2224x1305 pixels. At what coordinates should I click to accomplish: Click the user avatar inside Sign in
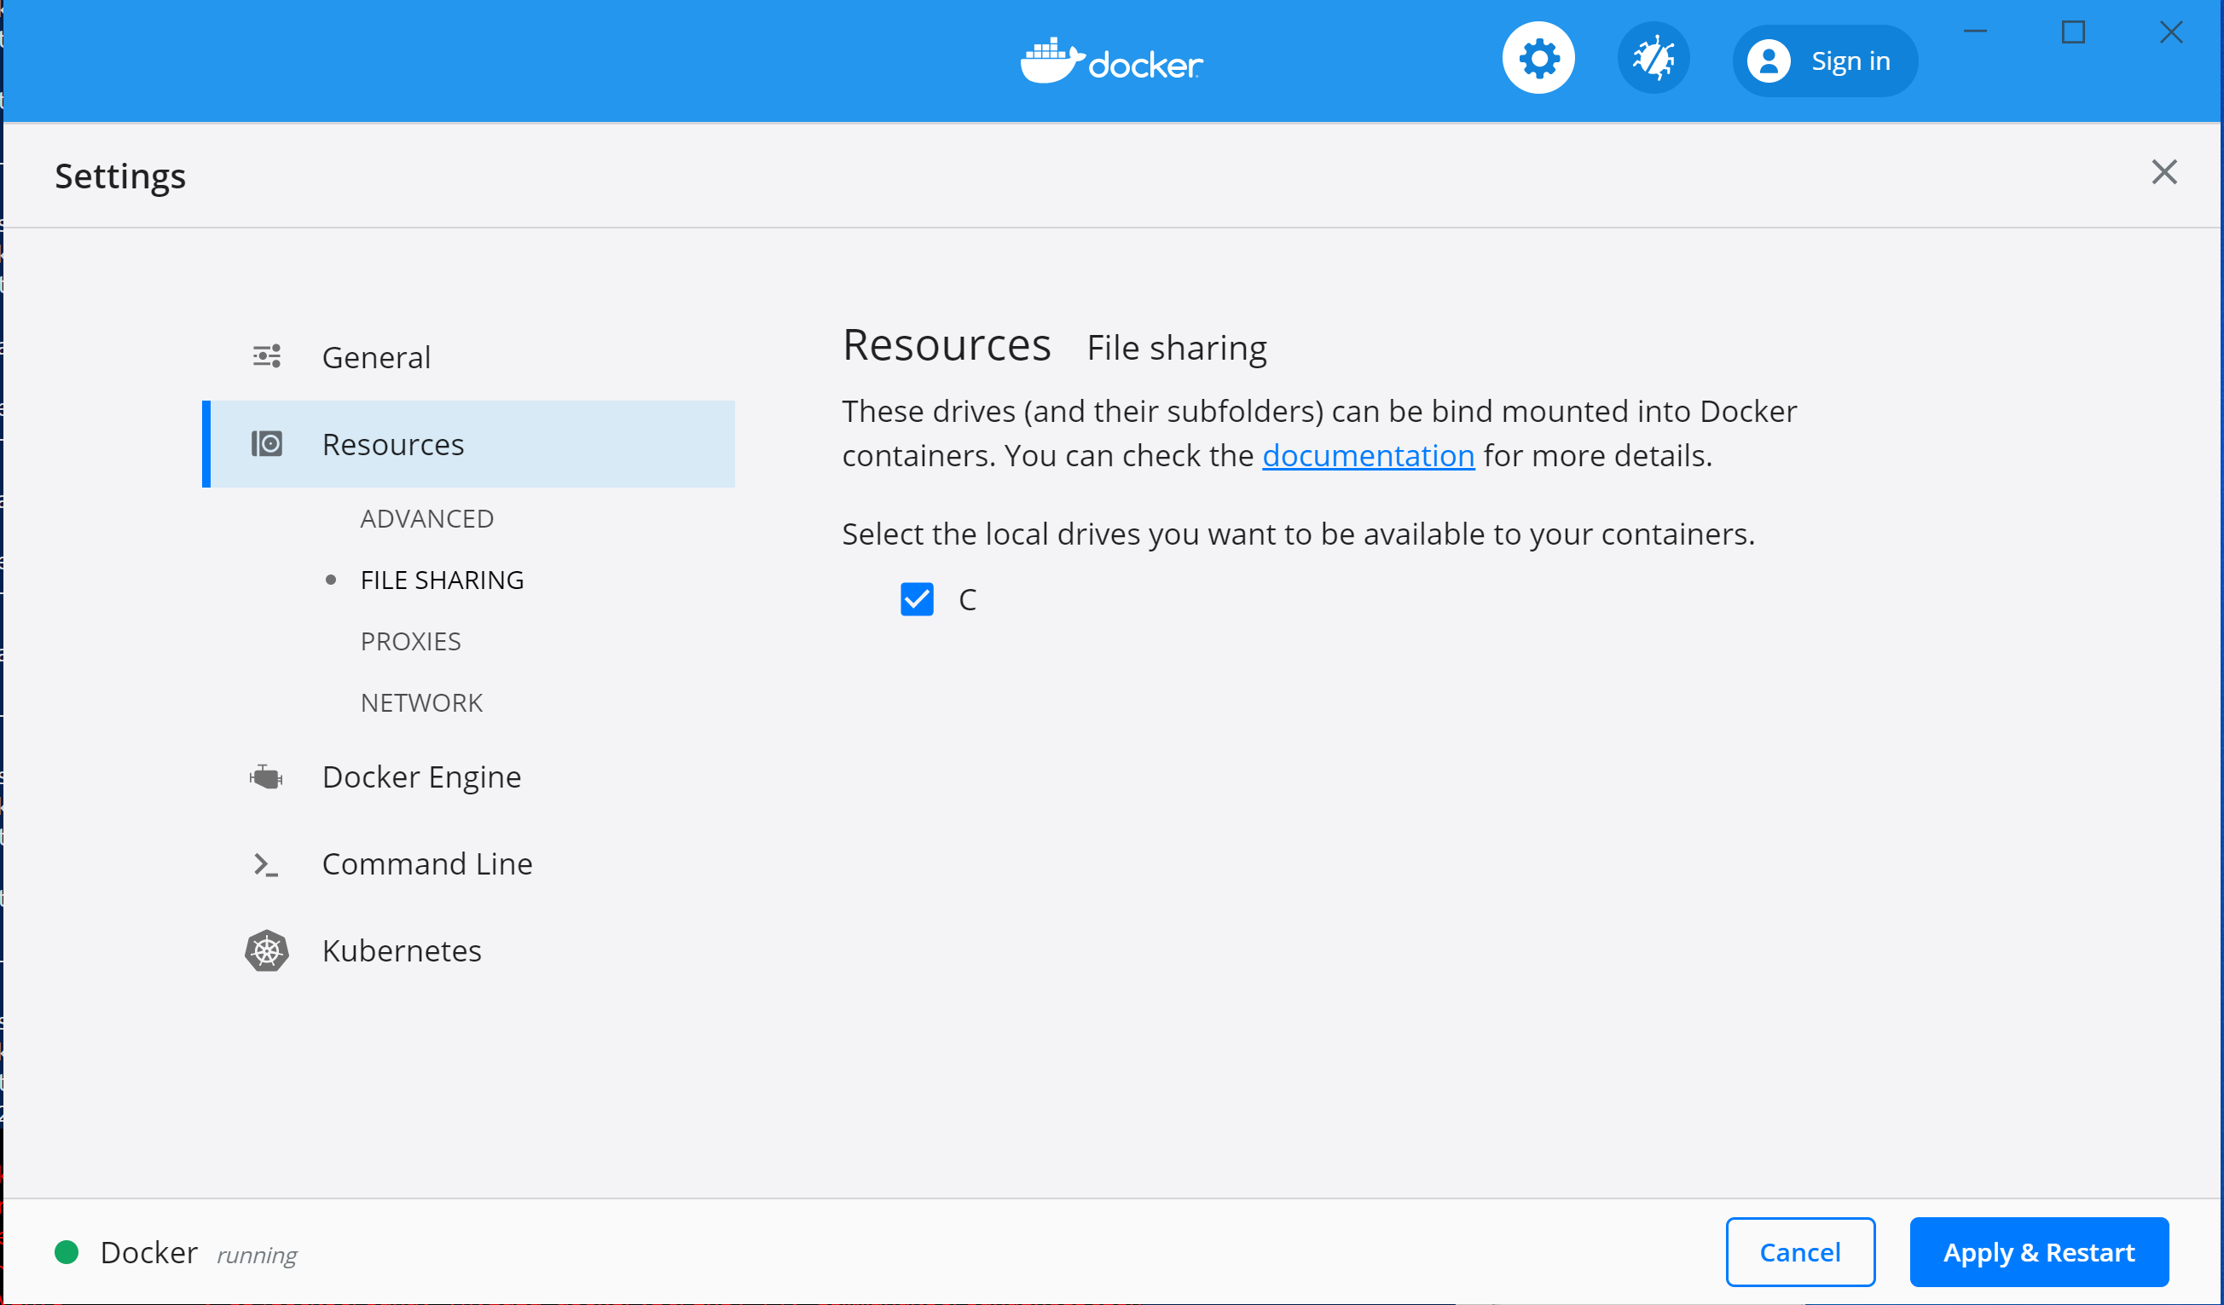tap(1769, 60)
